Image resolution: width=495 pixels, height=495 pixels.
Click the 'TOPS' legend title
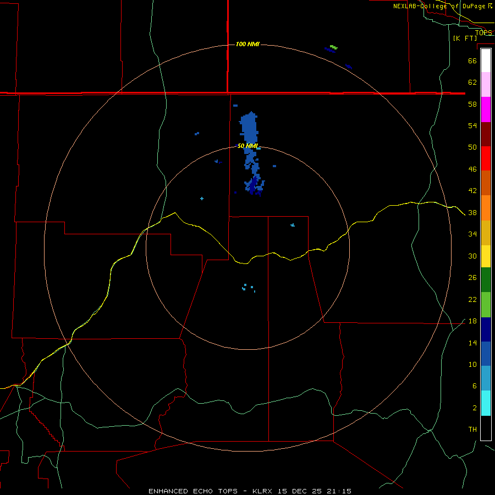pyautogui.click(x=483, y=32)
